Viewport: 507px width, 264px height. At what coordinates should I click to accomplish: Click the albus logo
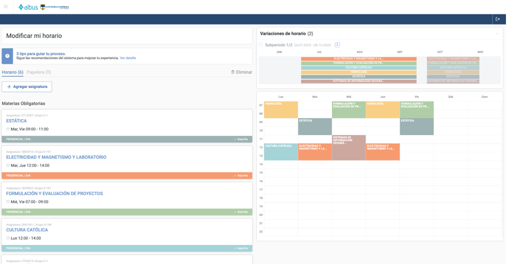(28, 7)
